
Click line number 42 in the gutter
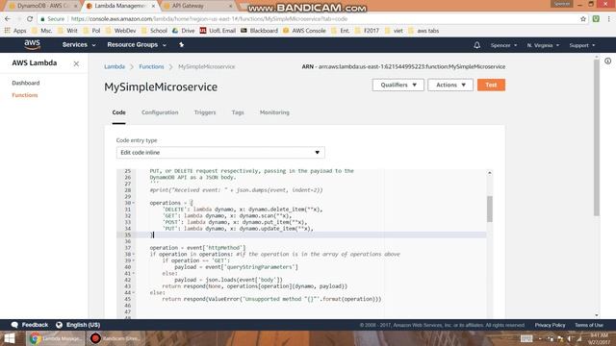pos(127,280)
